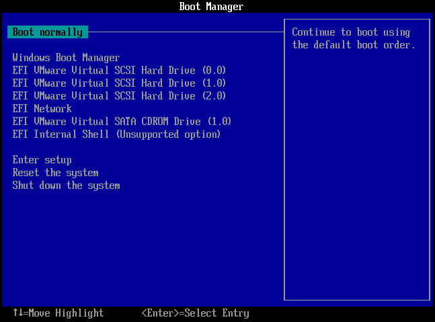Click the <Enter>=Select Entry hint

(x=195, y=313)
